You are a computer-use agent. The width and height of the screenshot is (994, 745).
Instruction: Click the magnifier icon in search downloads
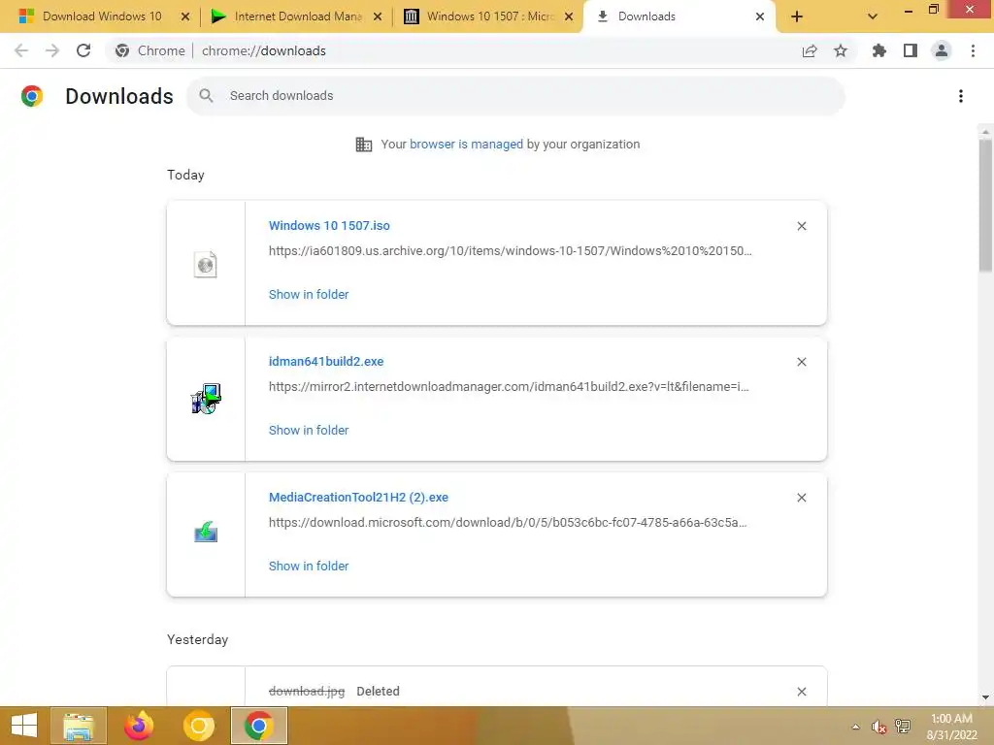coord(206,96)
